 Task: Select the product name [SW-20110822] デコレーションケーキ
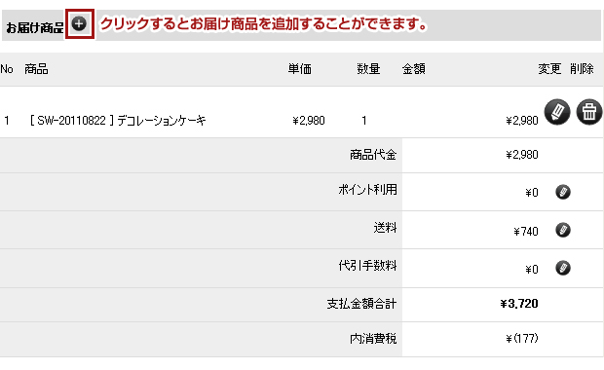click(118, 121)
